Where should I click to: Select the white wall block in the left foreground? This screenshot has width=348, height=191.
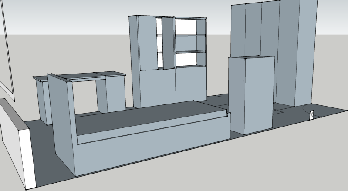(x=18, y=144)
